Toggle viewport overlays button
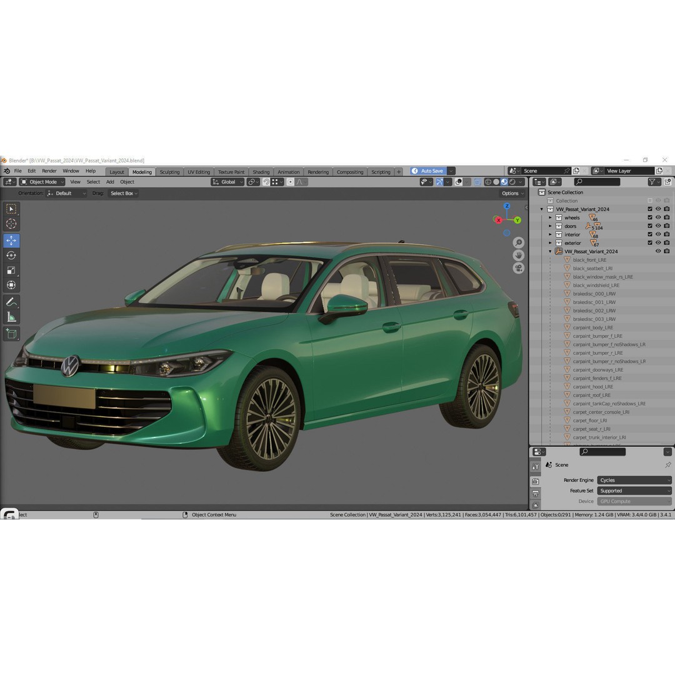Screen dimensions: 675x675 459,182
